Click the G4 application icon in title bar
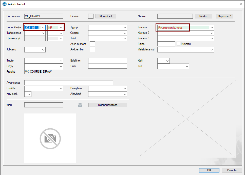Image resolution: width=245 pixels, height=175 pixels. [x=4, y=4]
